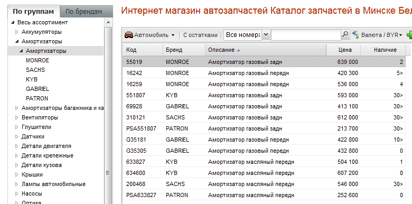412x204 pixels.
Task: Select row with code G35181
Action: 264,140
